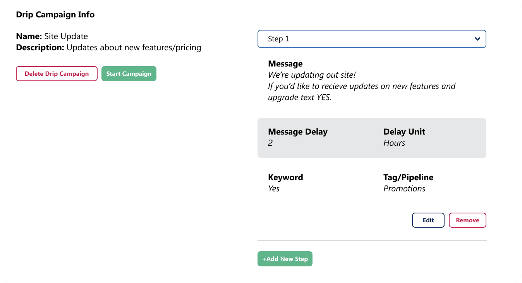This screenshot has height=283, width=522.
Task: Edit the current step
Action: coord(428,220)
